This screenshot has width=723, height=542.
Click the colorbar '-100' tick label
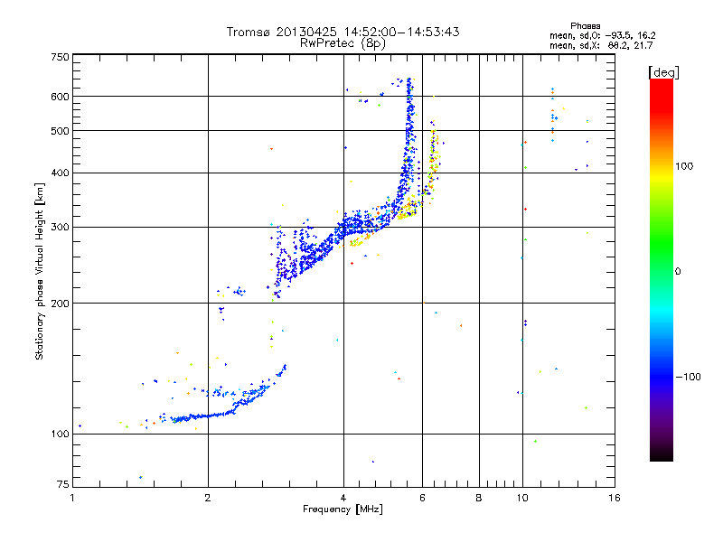pos(688,377)
